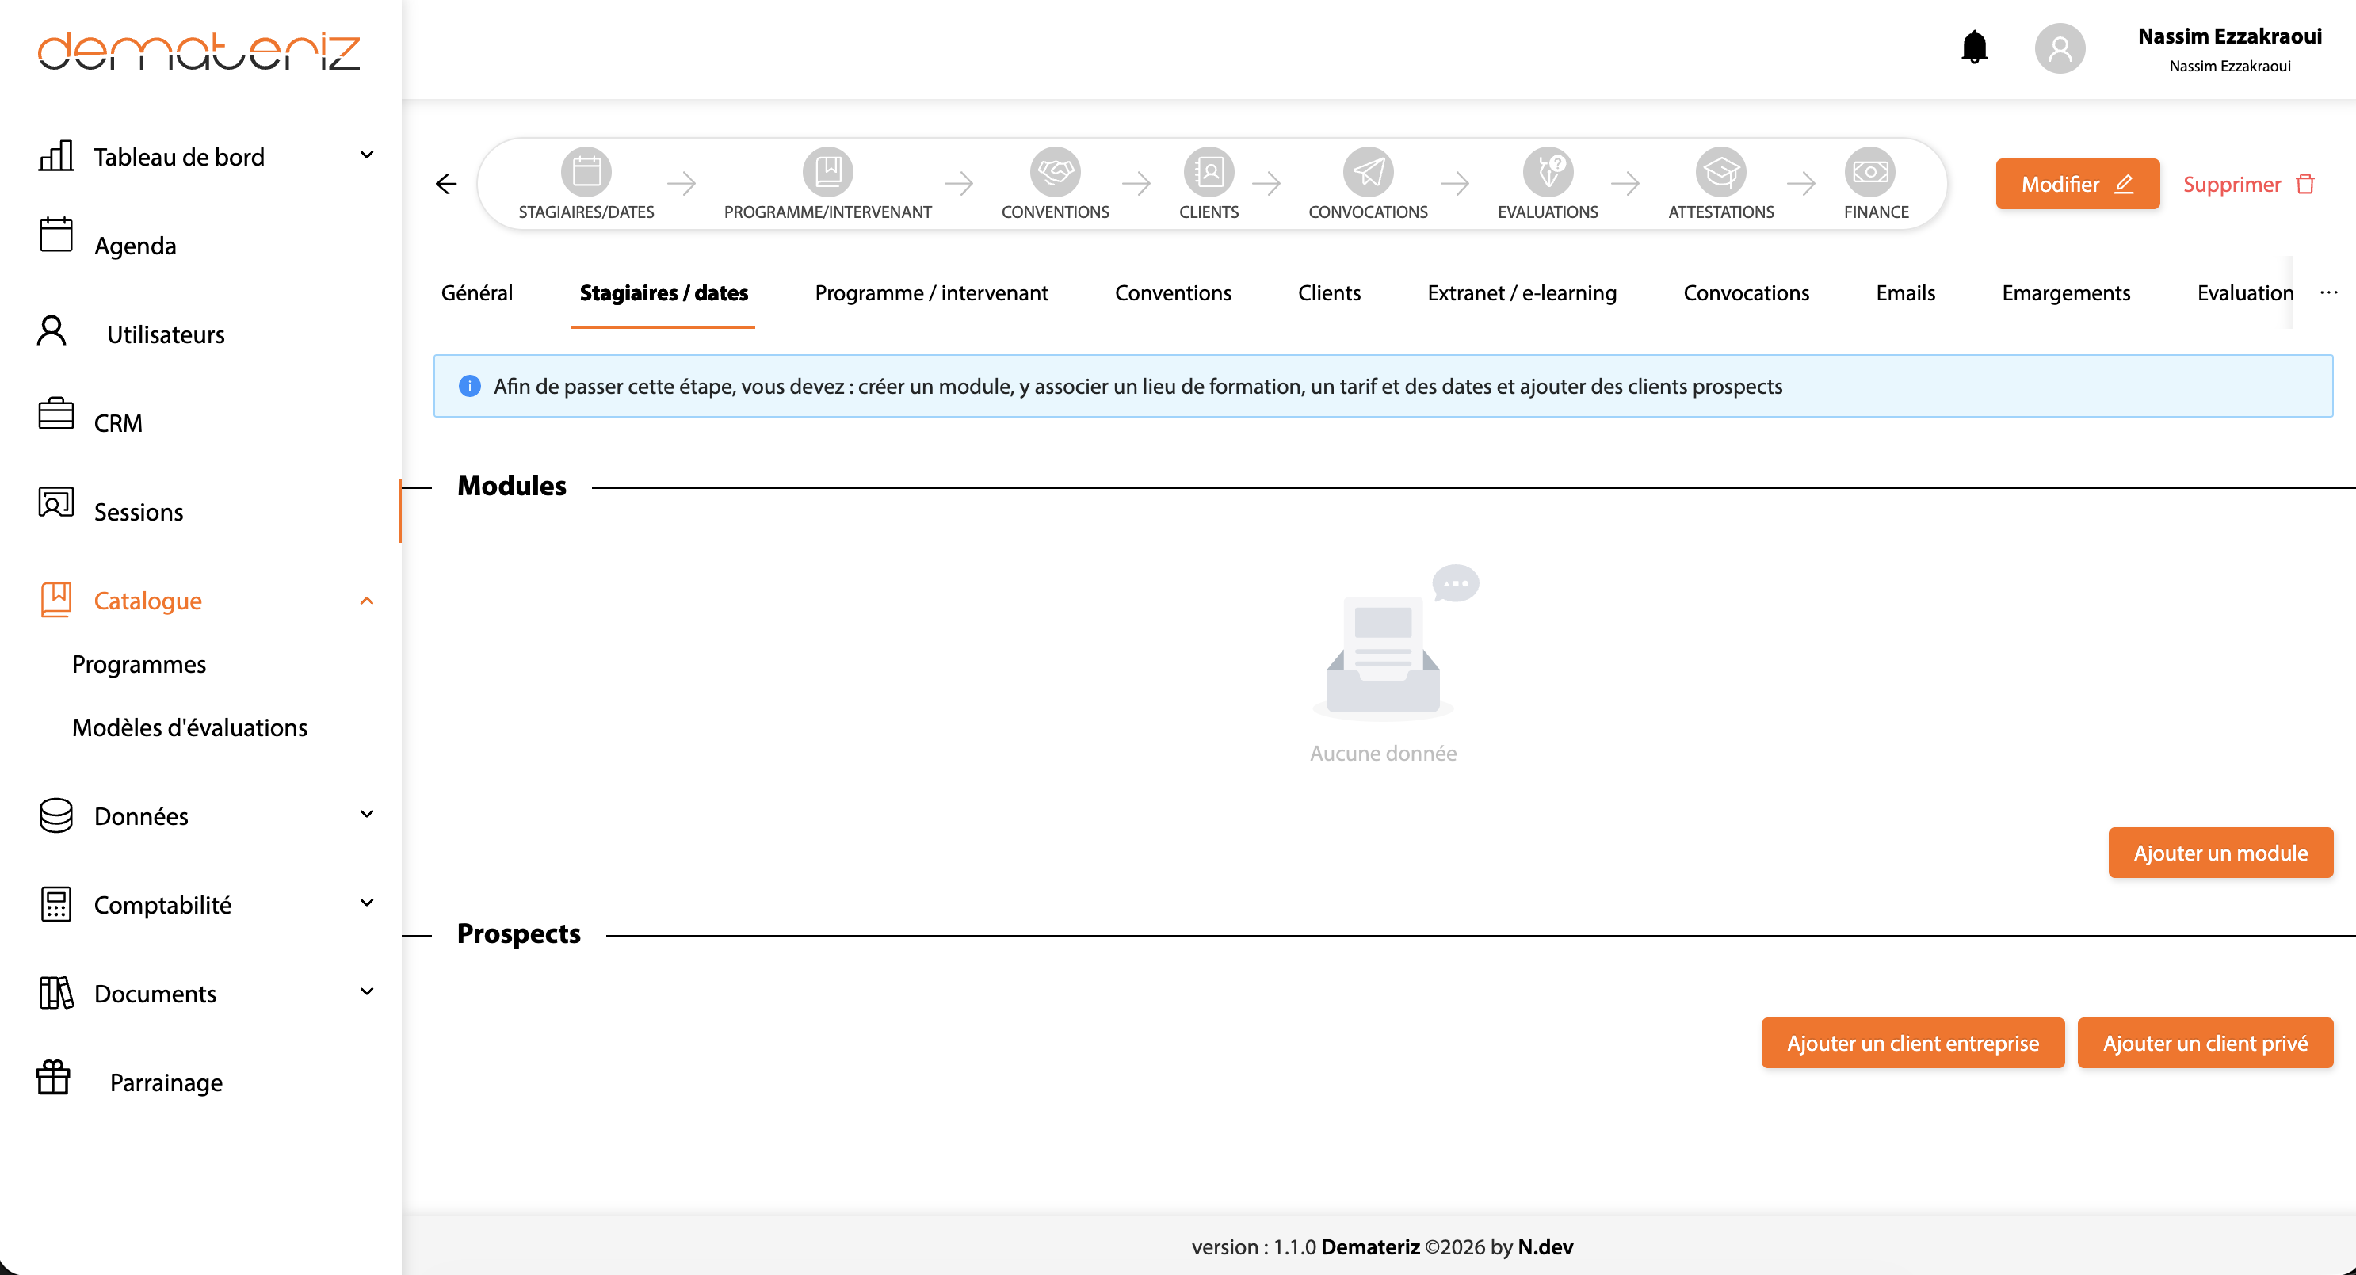Image resolution: width=2356 pixels, height=1275 pixels.
Task: Click the Documents books icon
Action: click(x=55, y=992)
